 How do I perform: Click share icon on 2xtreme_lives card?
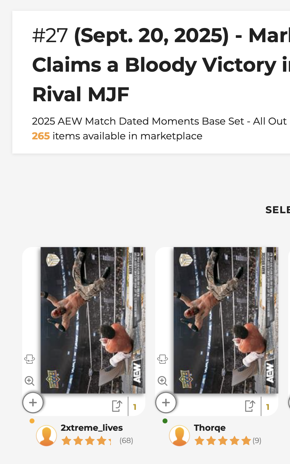(117, 406)
